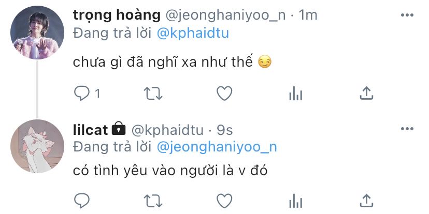Like lilcat's reply tweet
Image resolution: width=429 pixels, height=214 pixels.
(224, 201)
